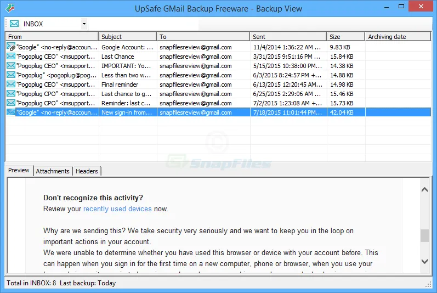Image resolution: width=437 pixels, height=293 pixels.
Task: Click the 3/31/2015 9:51:16 PM sent date
Action: coord(287,57)
